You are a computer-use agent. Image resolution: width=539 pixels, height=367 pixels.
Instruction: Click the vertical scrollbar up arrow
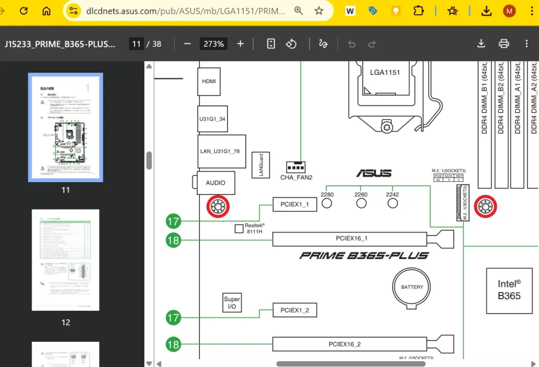149,66
